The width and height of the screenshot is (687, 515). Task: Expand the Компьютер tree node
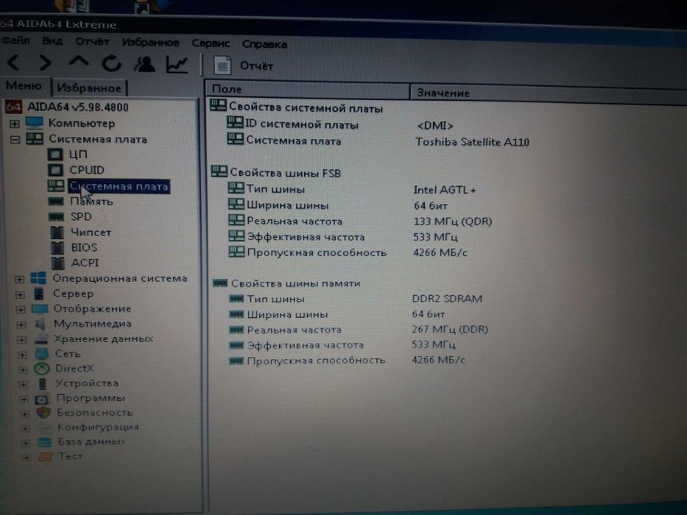15,124
